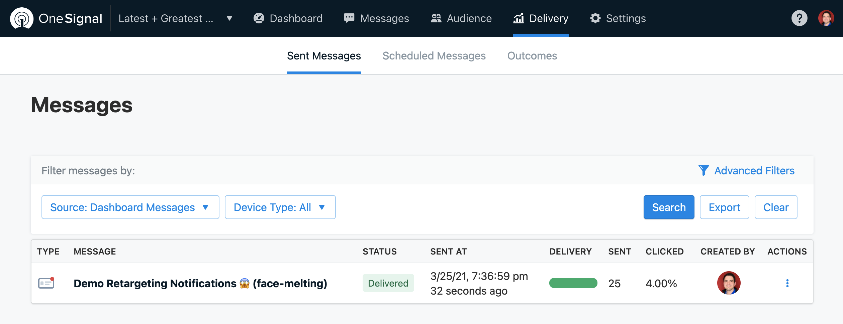Click the Advanced Filters funnel icon
Viewport: 843px width, 324px height.
(x=704, y=170)
